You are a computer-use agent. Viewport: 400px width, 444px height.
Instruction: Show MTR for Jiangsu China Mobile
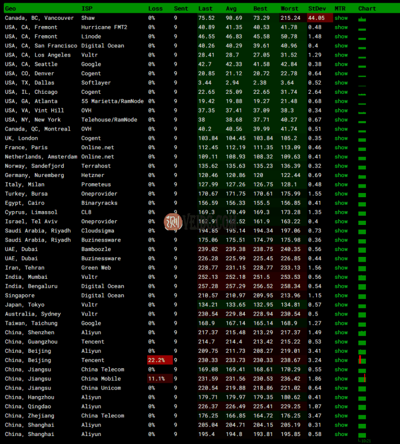pyautogui.click(x=341, y=378)
